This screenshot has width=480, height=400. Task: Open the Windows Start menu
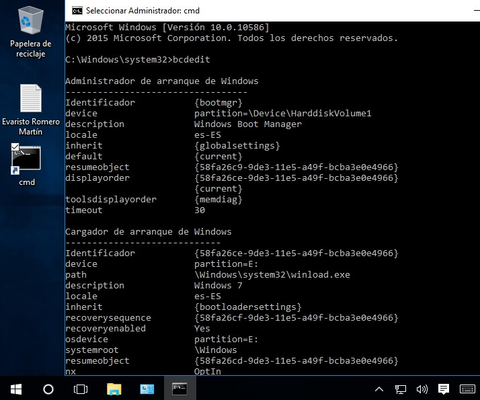point(15,389)
